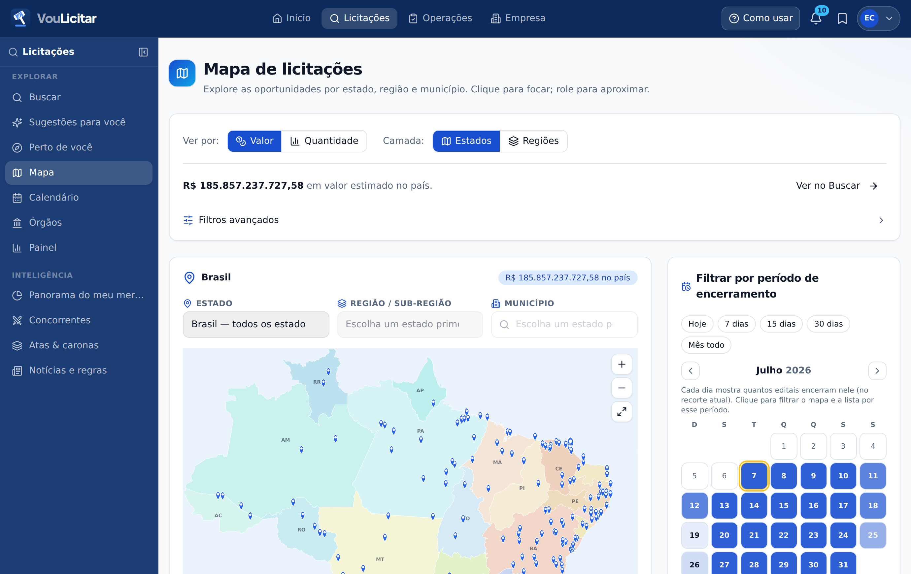Zoom in on the map
The width and height of the screenshot is (911, 574).
pos(622,364)
